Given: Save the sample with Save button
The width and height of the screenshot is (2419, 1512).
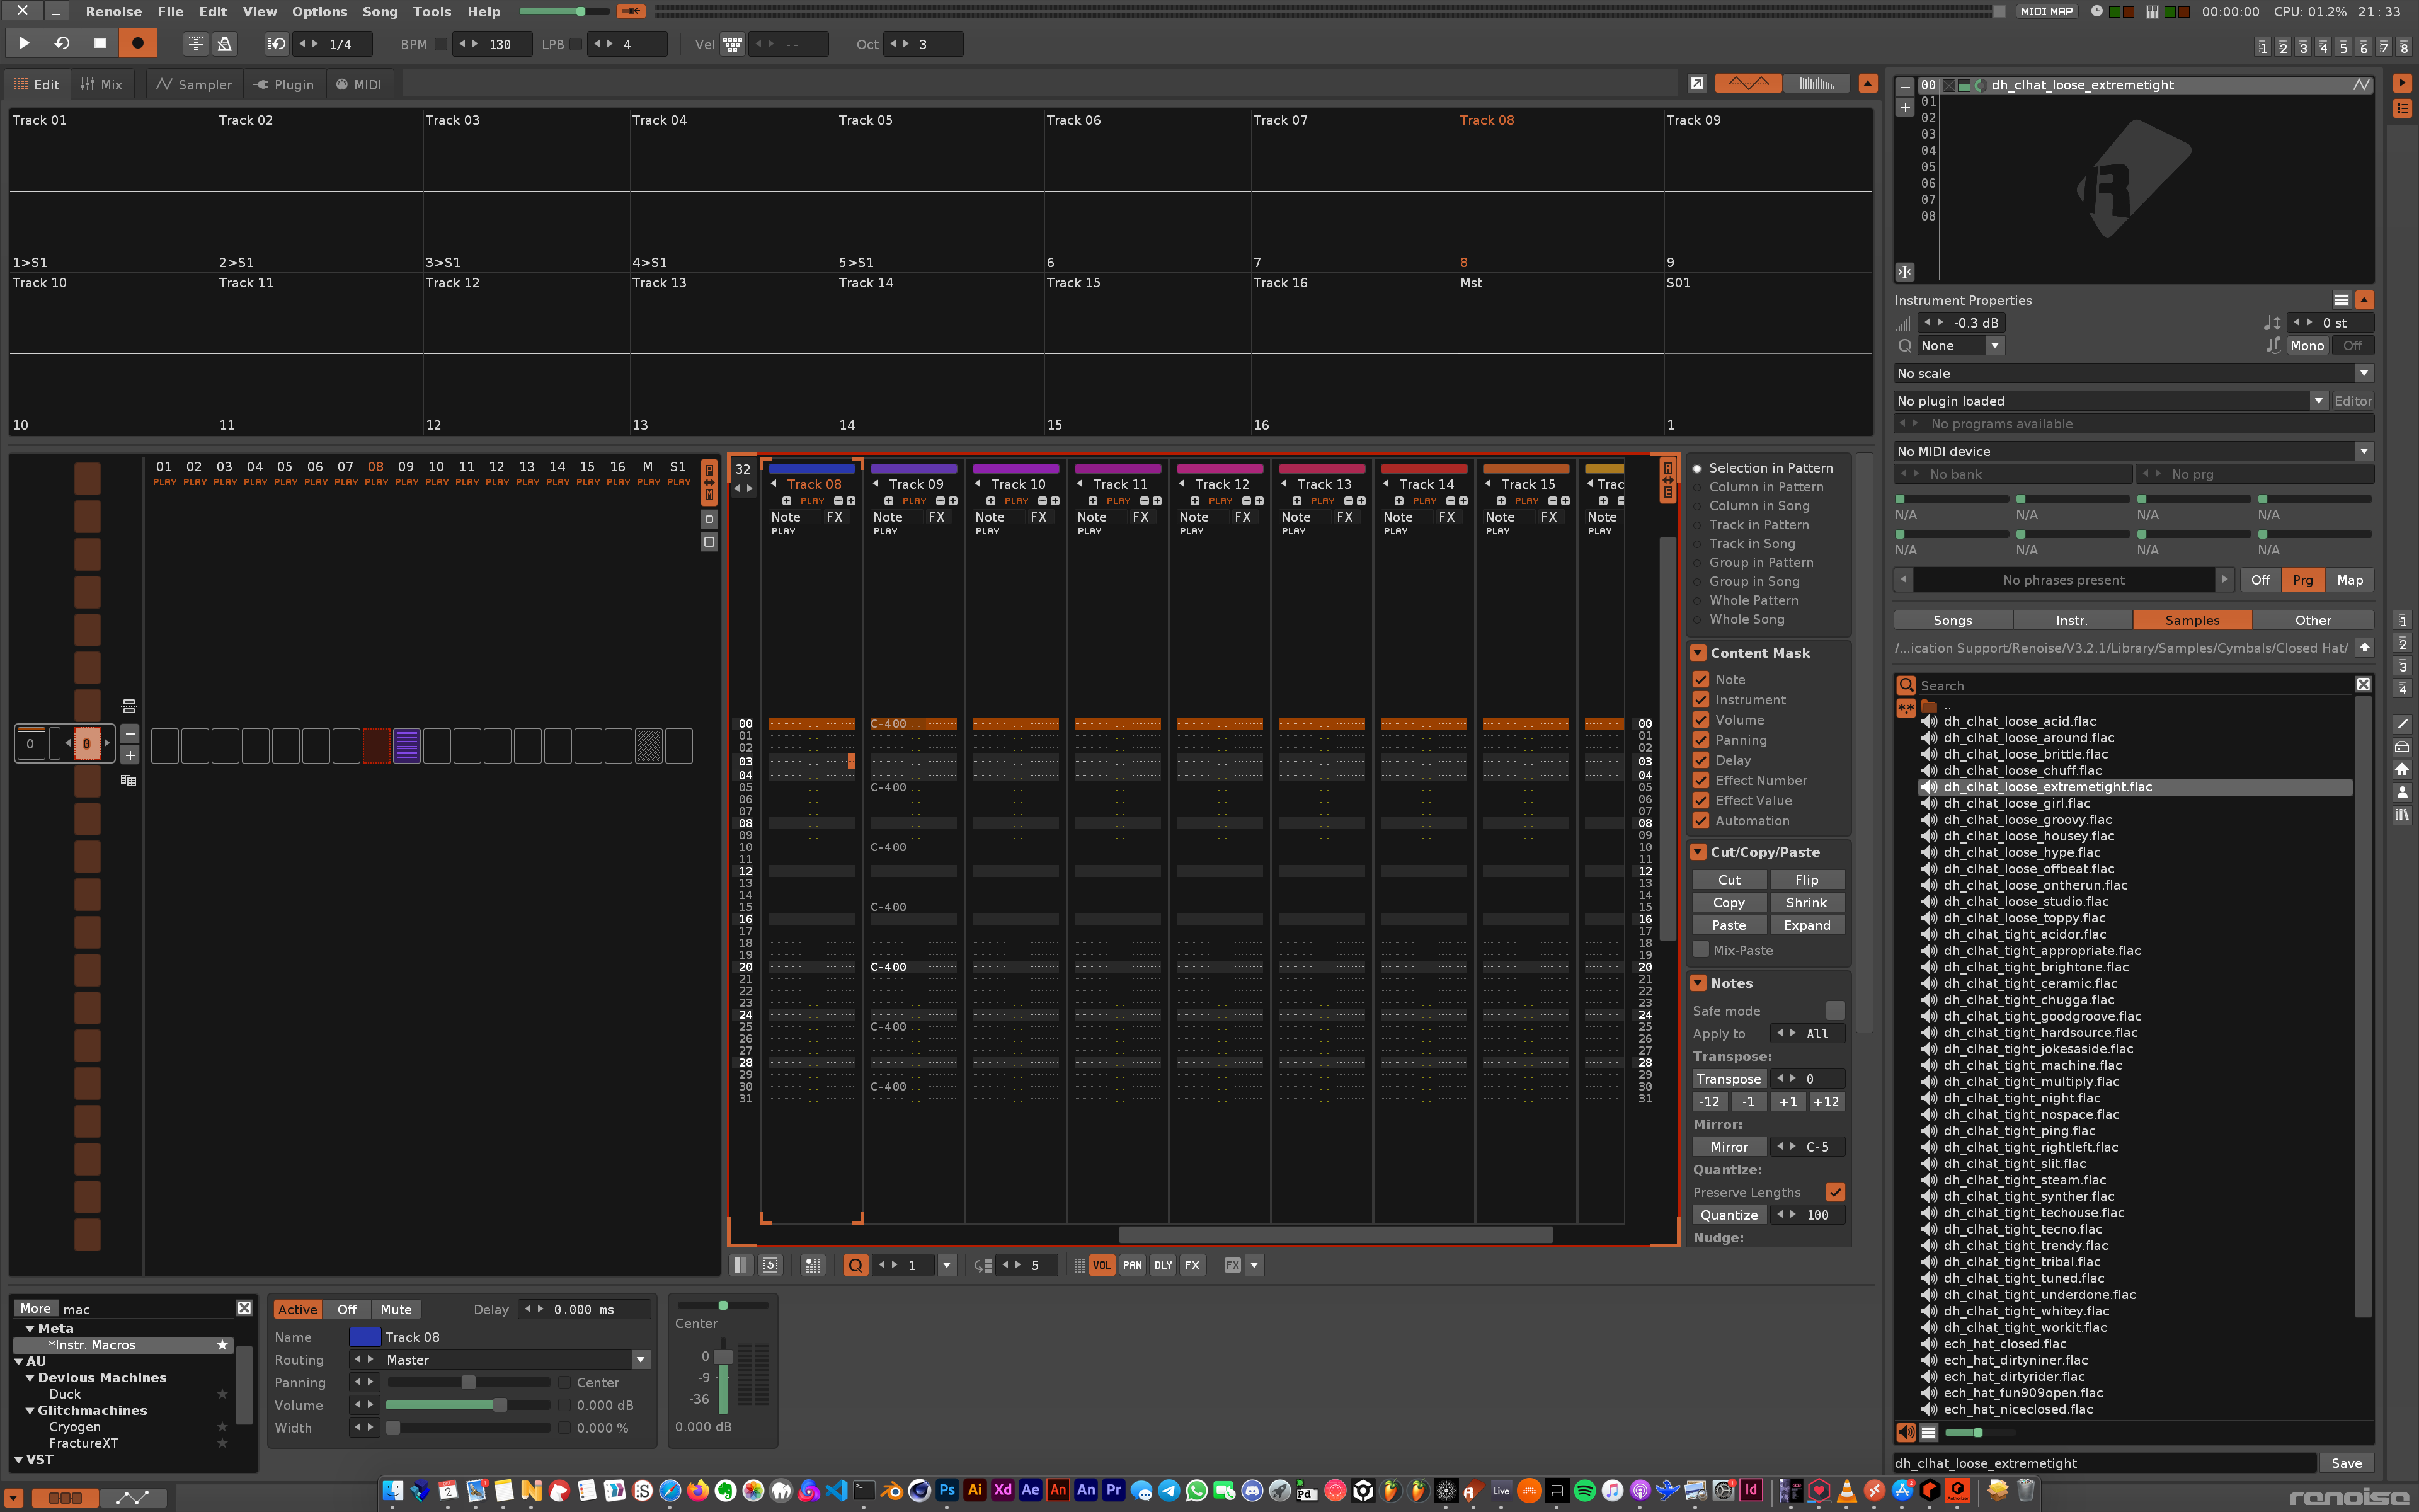Looking at the screenshot, I should pos(2346,1463).
